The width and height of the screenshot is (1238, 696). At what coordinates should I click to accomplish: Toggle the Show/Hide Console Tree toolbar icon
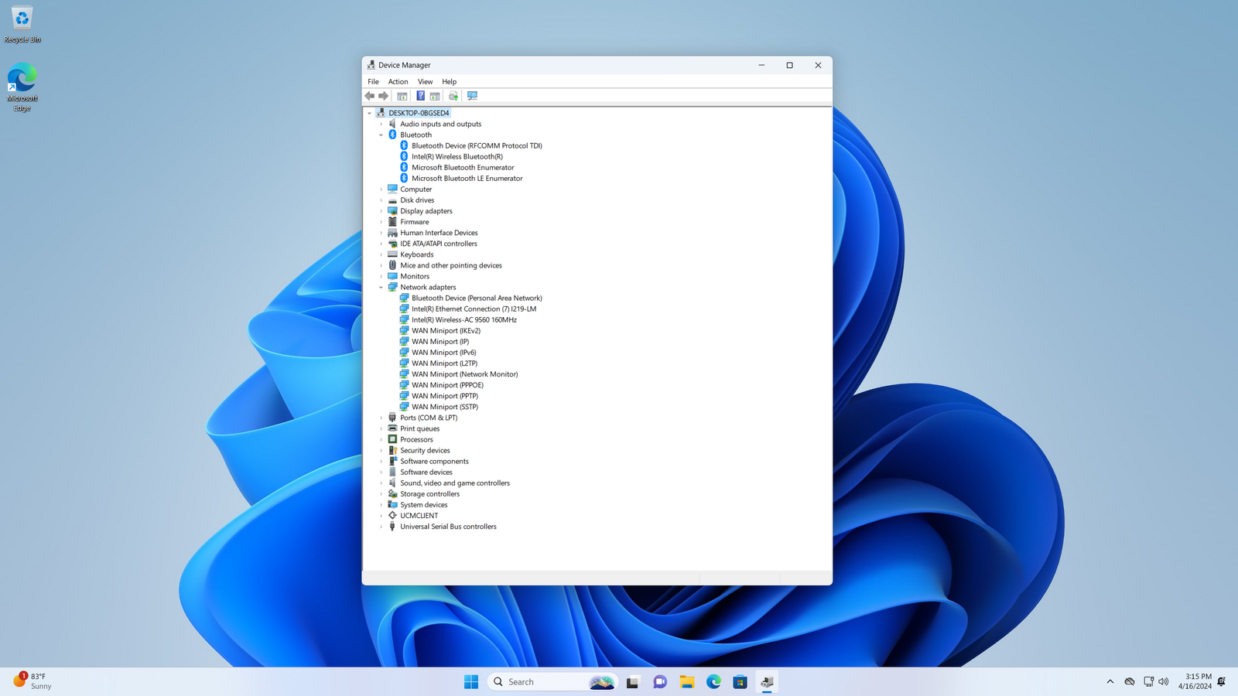(x=402, y=96)
